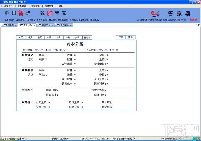Show 所有 time range

77,37
